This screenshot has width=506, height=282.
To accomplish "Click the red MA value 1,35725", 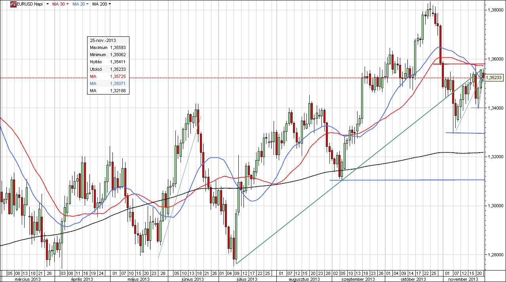I will [118, 76].
